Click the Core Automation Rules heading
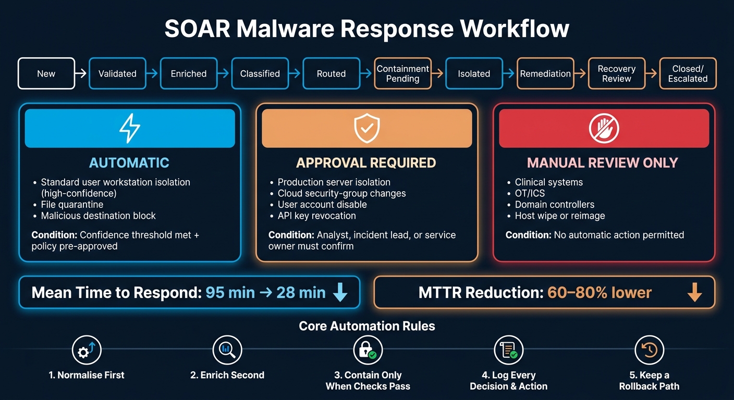734x400 pixels. point(367,326)
